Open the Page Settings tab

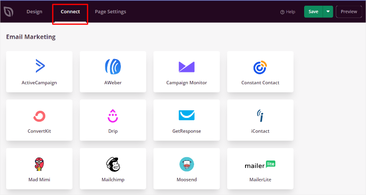(111, 12)
